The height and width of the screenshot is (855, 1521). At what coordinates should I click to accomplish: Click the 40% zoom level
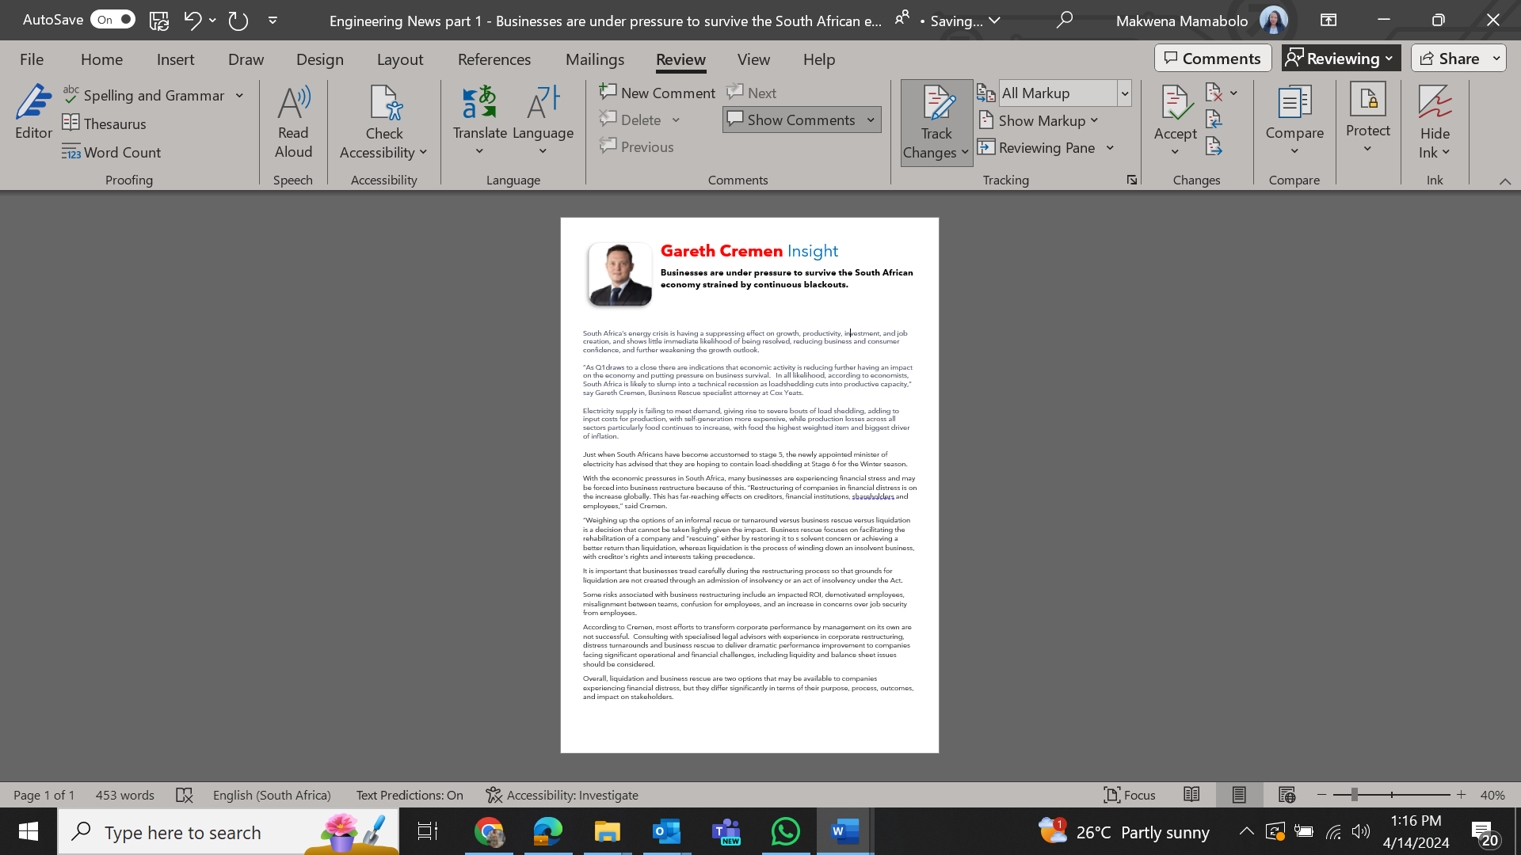coord(1492,795)
